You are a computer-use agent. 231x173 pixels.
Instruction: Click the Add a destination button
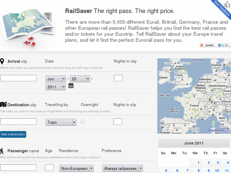coord(13,134)
